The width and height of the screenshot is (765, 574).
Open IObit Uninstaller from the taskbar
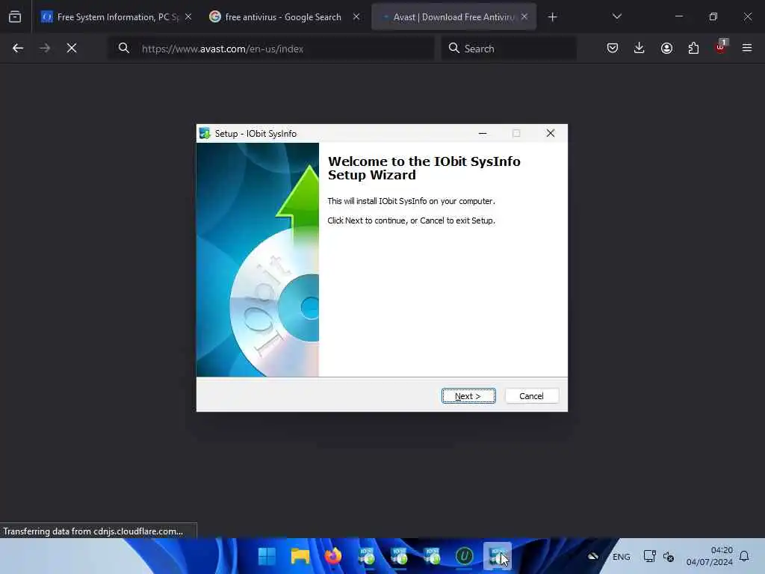(x=465, y=556)
